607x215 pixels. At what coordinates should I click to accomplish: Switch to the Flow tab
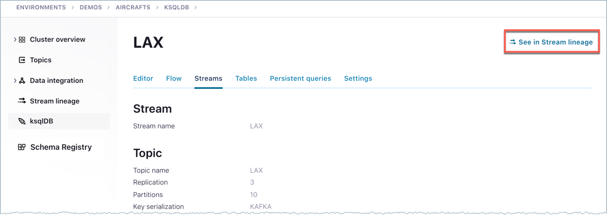click(x=174, y=78)
